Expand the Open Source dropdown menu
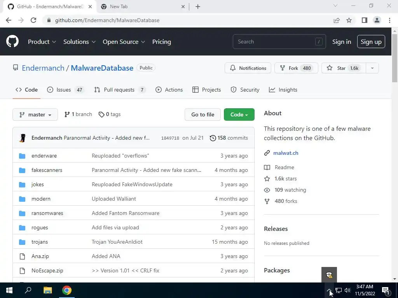Screen dimensions: 398x298 124,42
